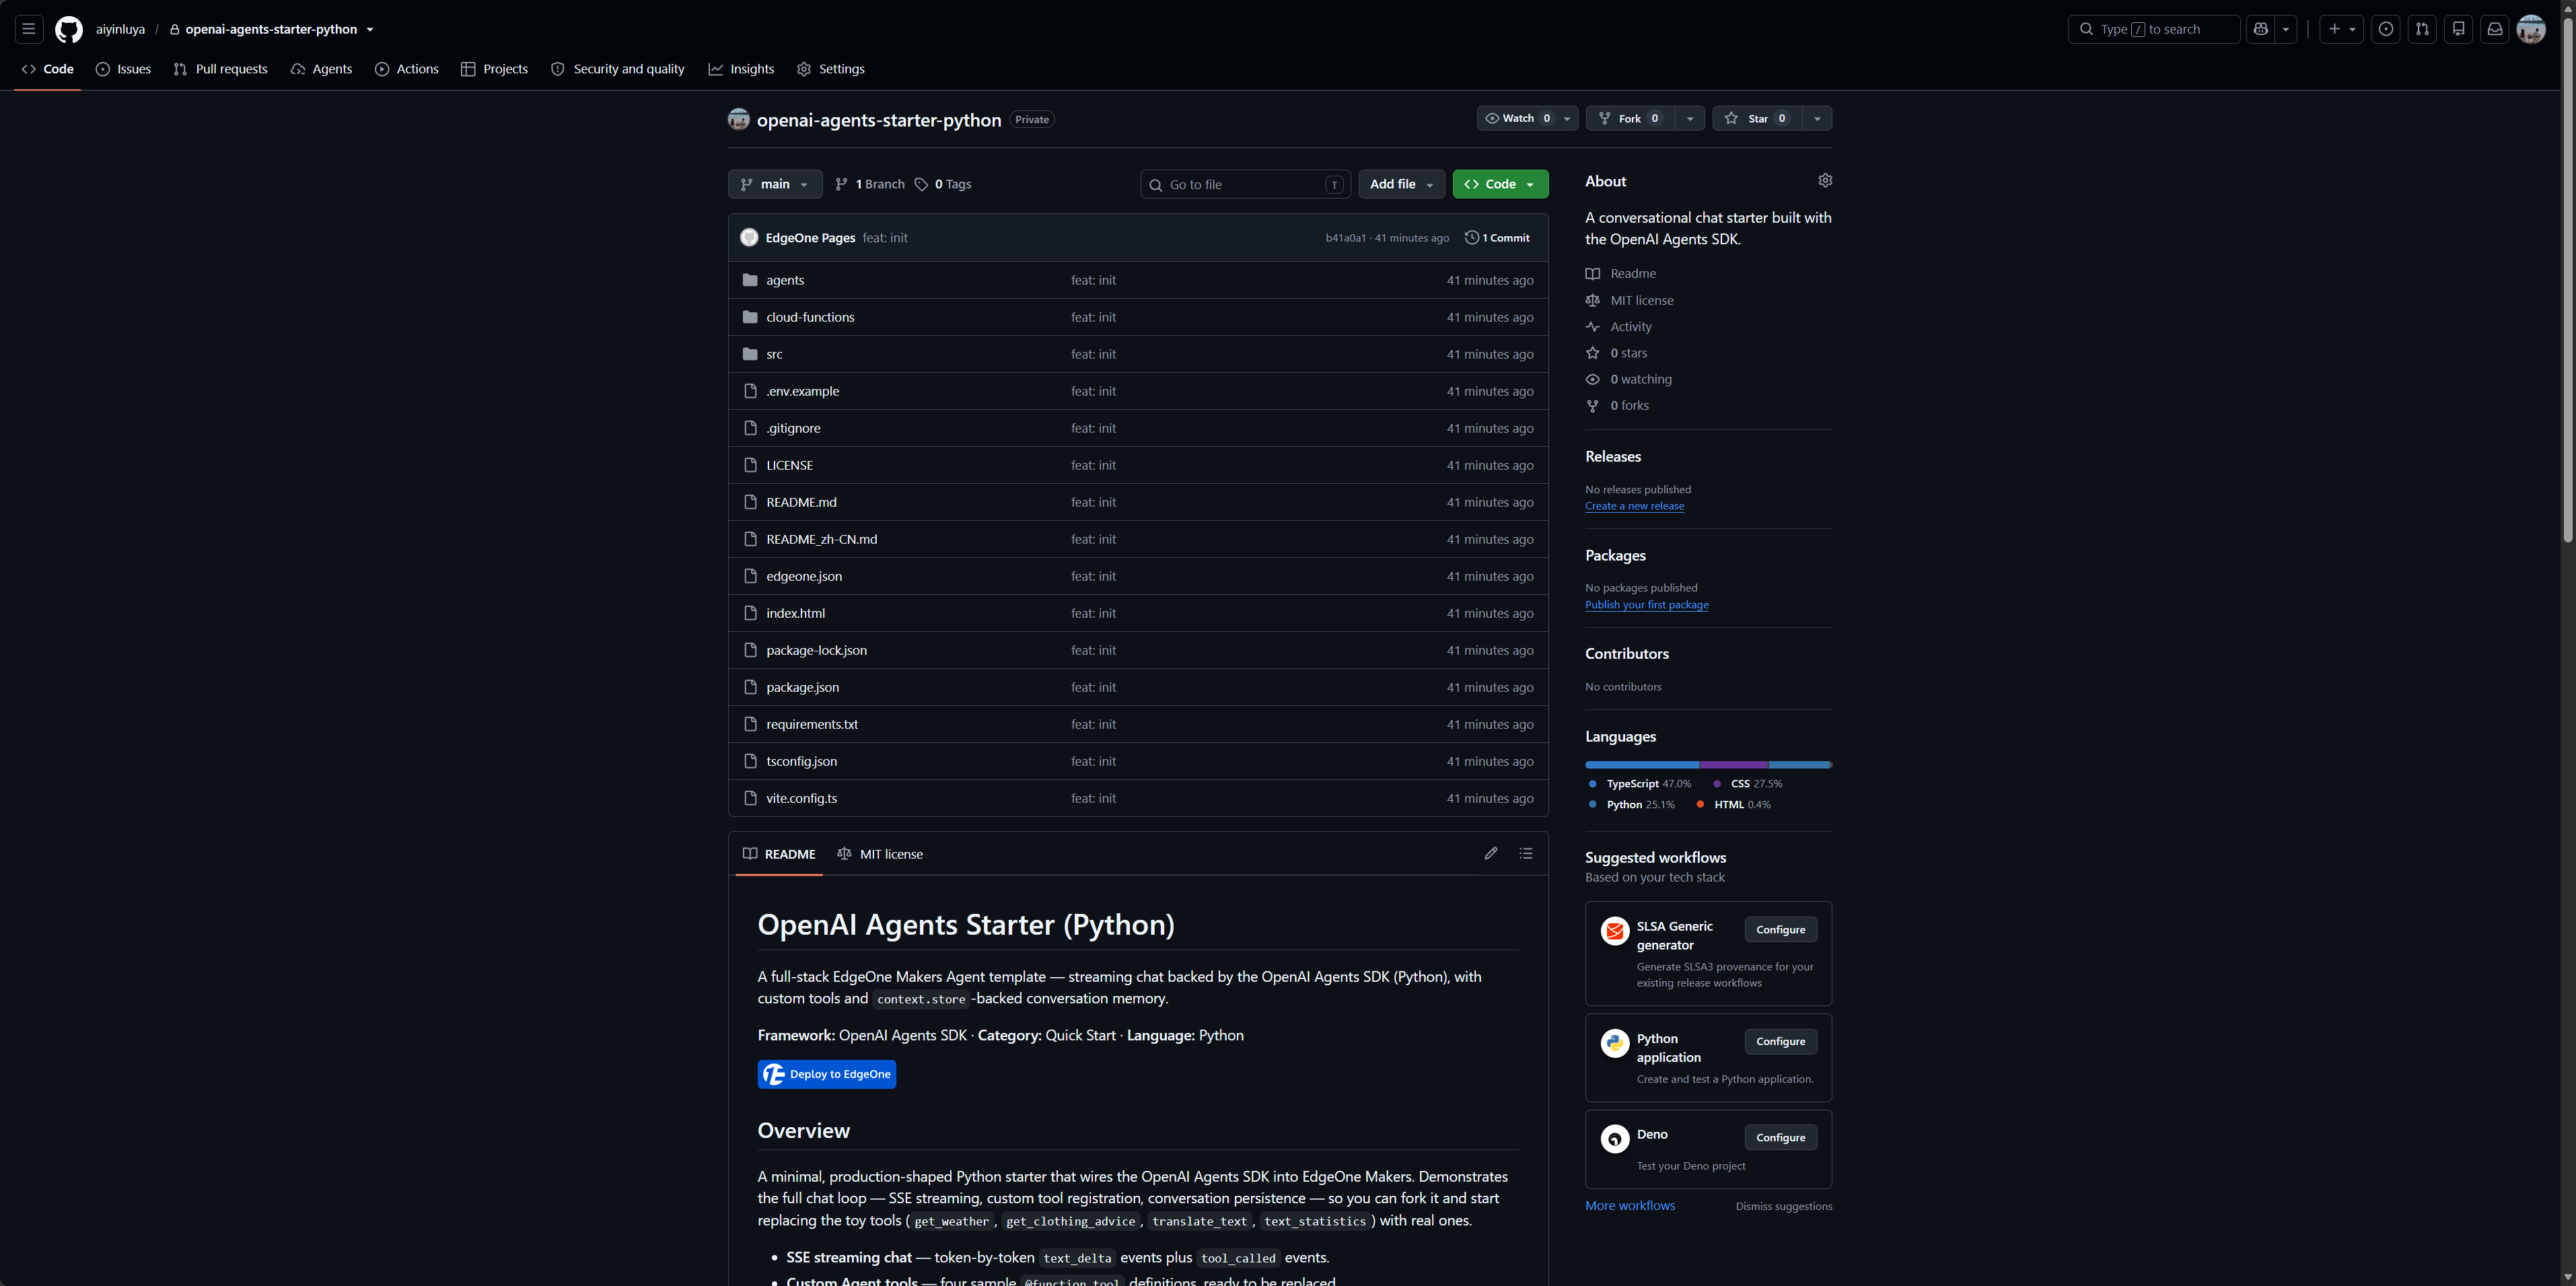Open the agents folder
This screenshot has height=1286, width=2576.
pyautogui.click(x=785, y=280)
